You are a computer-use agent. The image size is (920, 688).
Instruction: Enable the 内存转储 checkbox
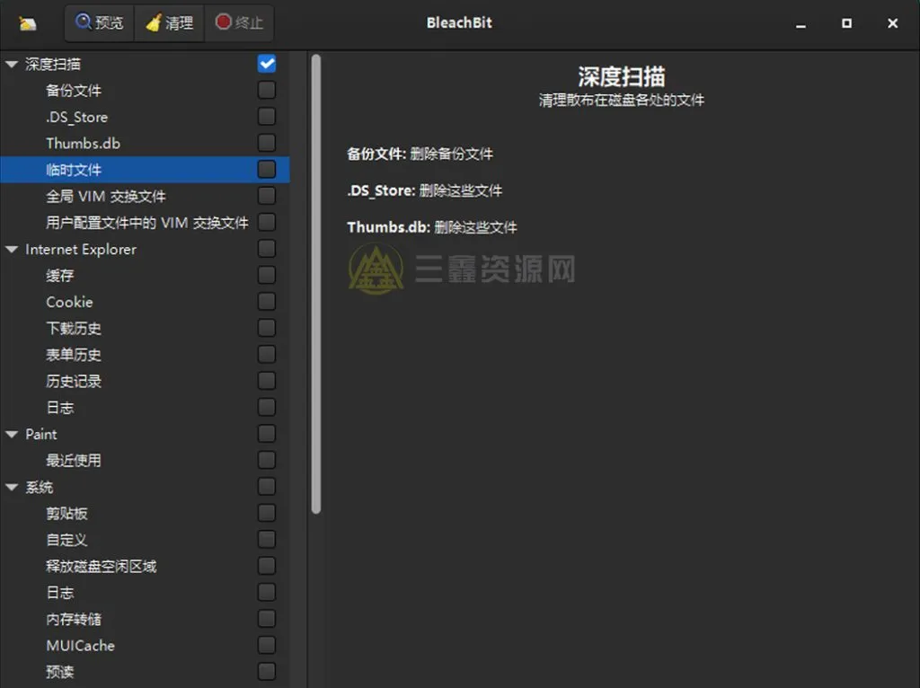[266, 618]
